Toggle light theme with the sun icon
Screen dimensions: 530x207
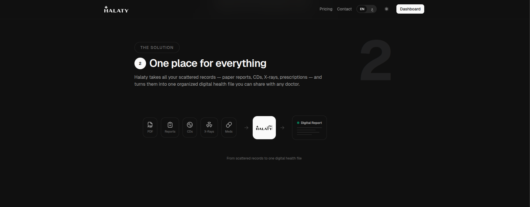coord(386,9)
